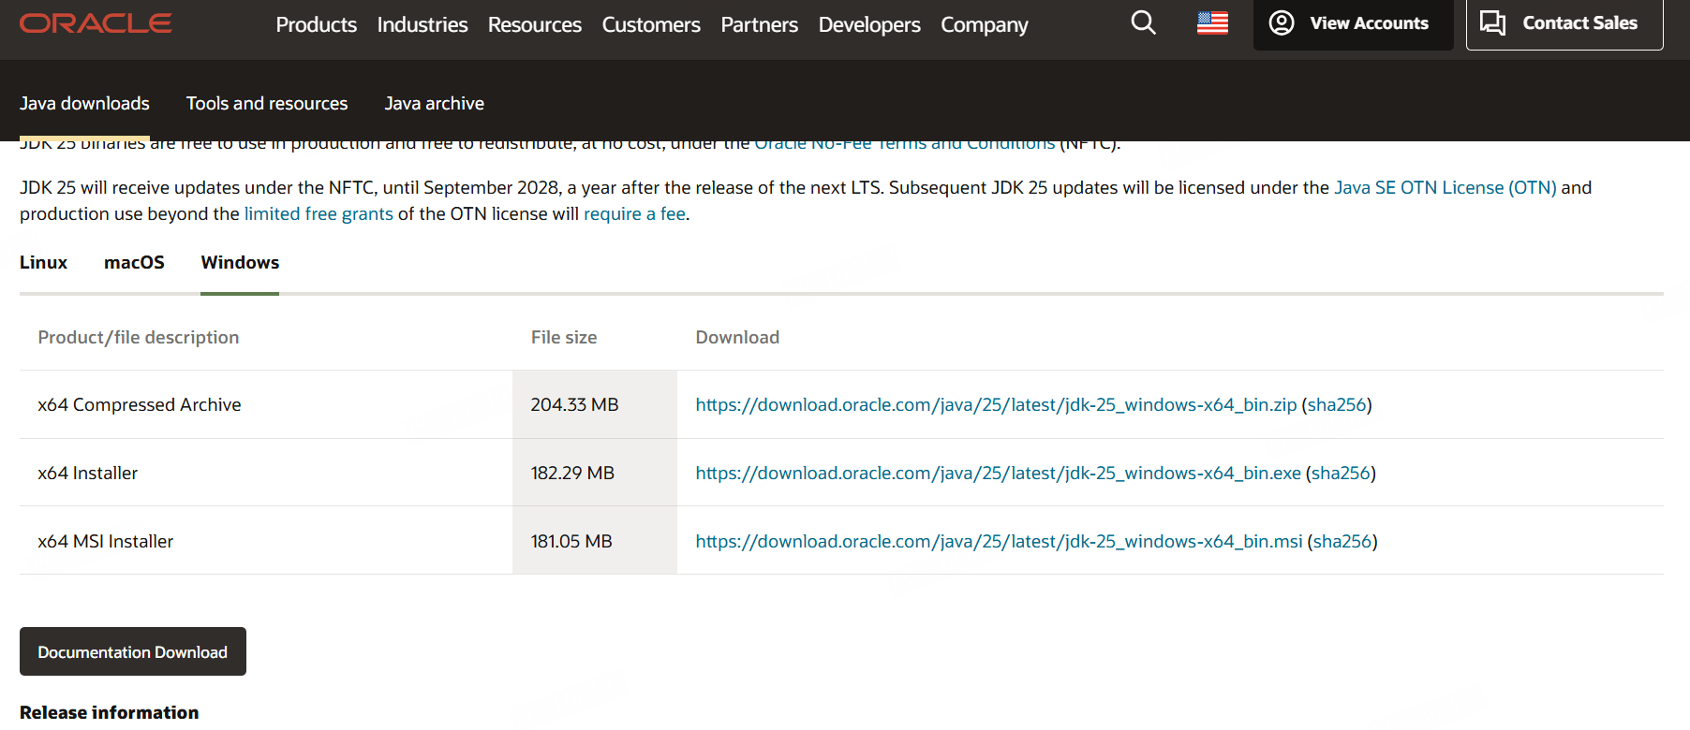This screenshot has height=730, width=1690.
Task: Select the Windows tab
Action: point(240,262)
